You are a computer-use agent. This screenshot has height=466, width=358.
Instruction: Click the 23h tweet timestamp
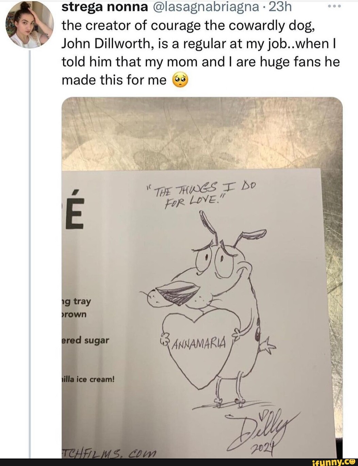[280, 7]
